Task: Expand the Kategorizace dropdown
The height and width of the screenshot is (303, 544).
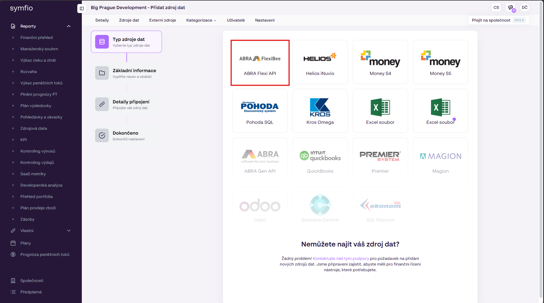Action: point(201,20)
